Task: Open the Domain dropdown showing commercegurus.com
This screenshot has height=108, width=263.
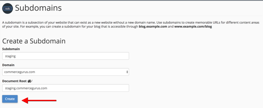Action: pos(65,72)
